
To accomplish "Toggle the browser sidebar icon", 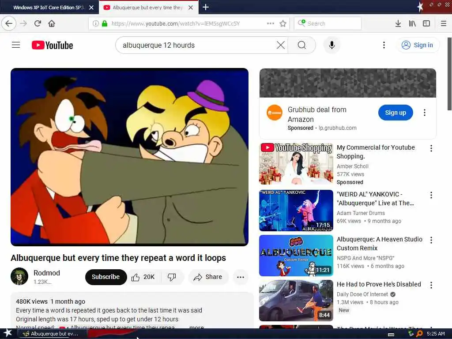I will [426, 24].
